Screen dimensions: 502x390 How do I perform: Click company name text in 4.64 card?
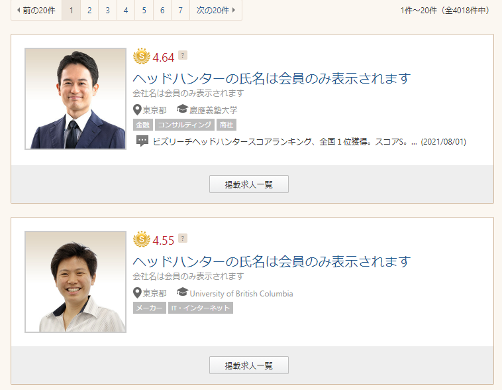(188, 94)
